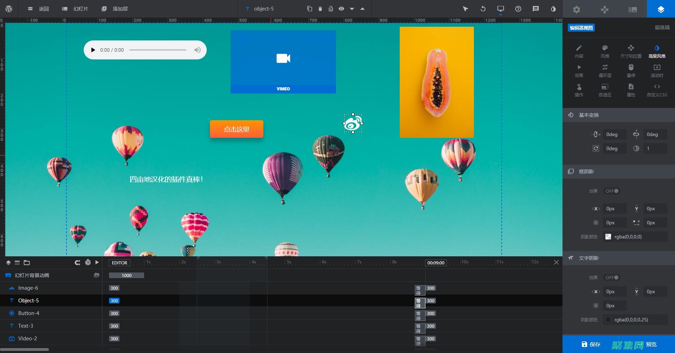This screenshot has height=353, width=675.
Task: Open the help question mark icon
Action: tap(518, 9)
